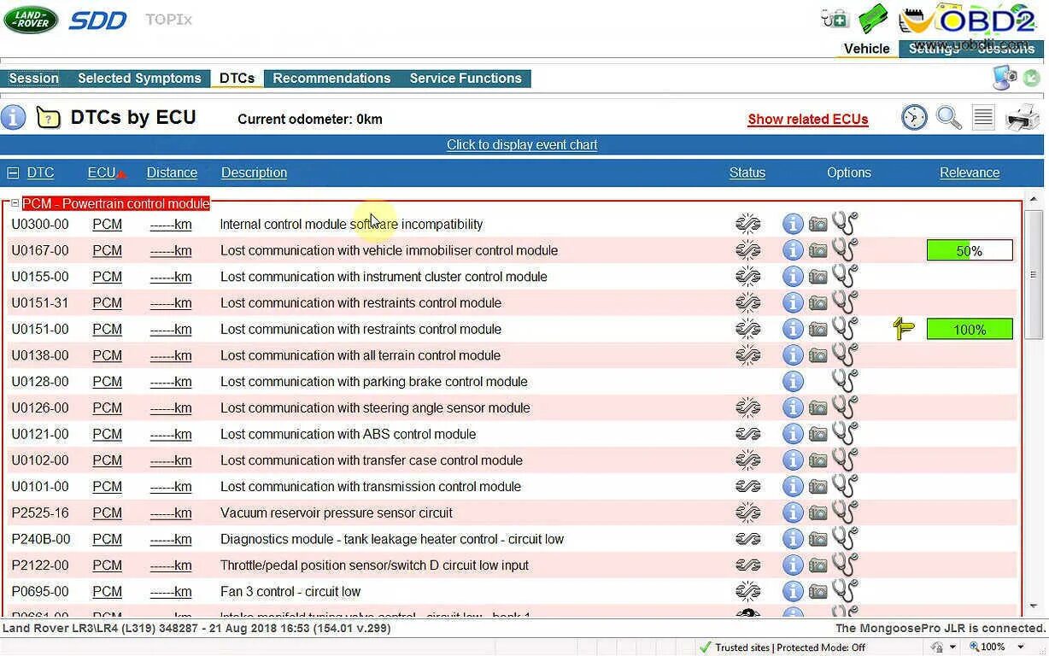The height and width of the screenshot is (656, 1049).
Task: Click the 100% relevance bar
Action: (970, 329)
